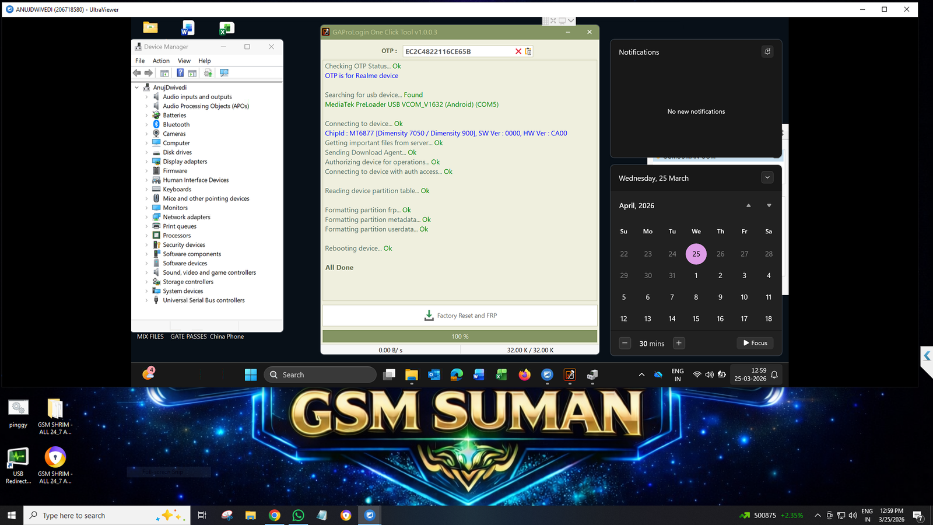Expand the Universal Serial Bus controllers node
Image resolution: width=933 pixels, height=525 pixels.
(x=146, y=300)
